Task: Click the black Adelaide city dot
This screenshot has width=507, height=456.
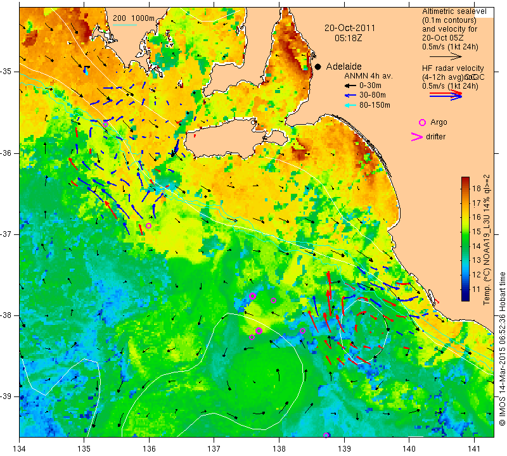Action: click(318, 66)
